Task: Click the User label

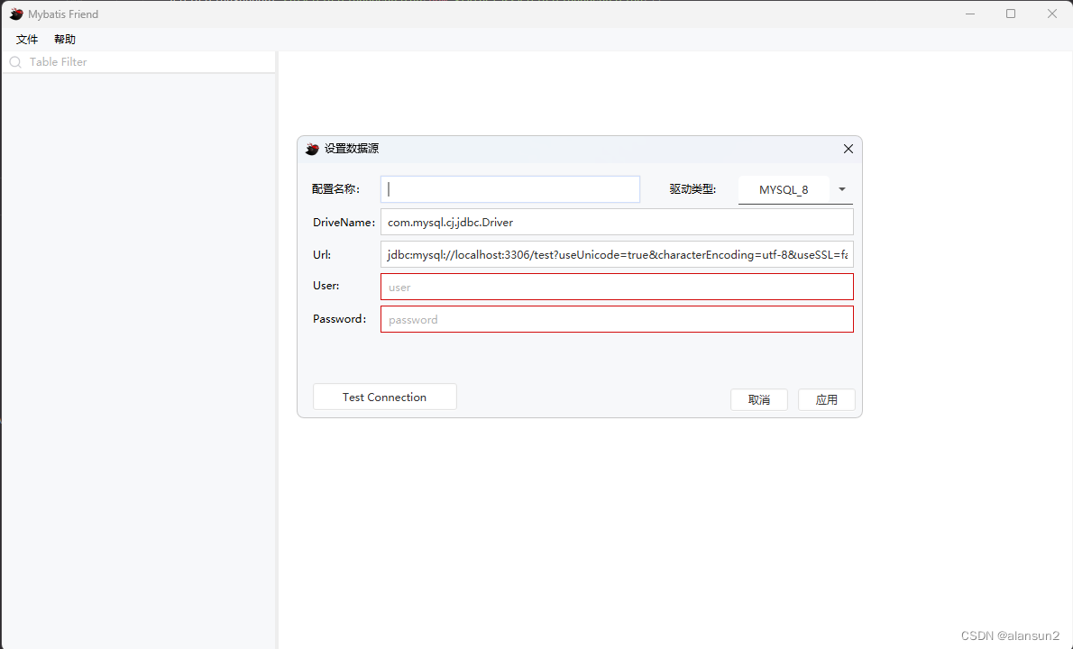Action: [x=326, y=286]
